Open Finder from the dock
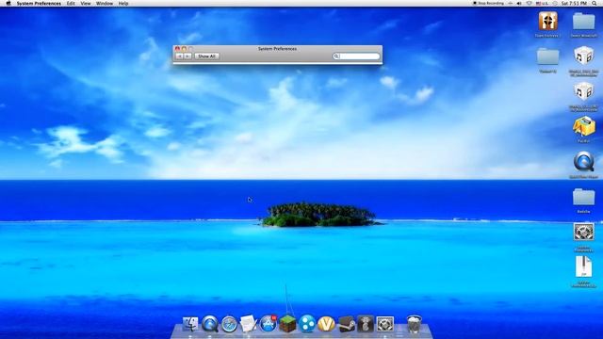603x339 pixels. [x=190, y=324]
